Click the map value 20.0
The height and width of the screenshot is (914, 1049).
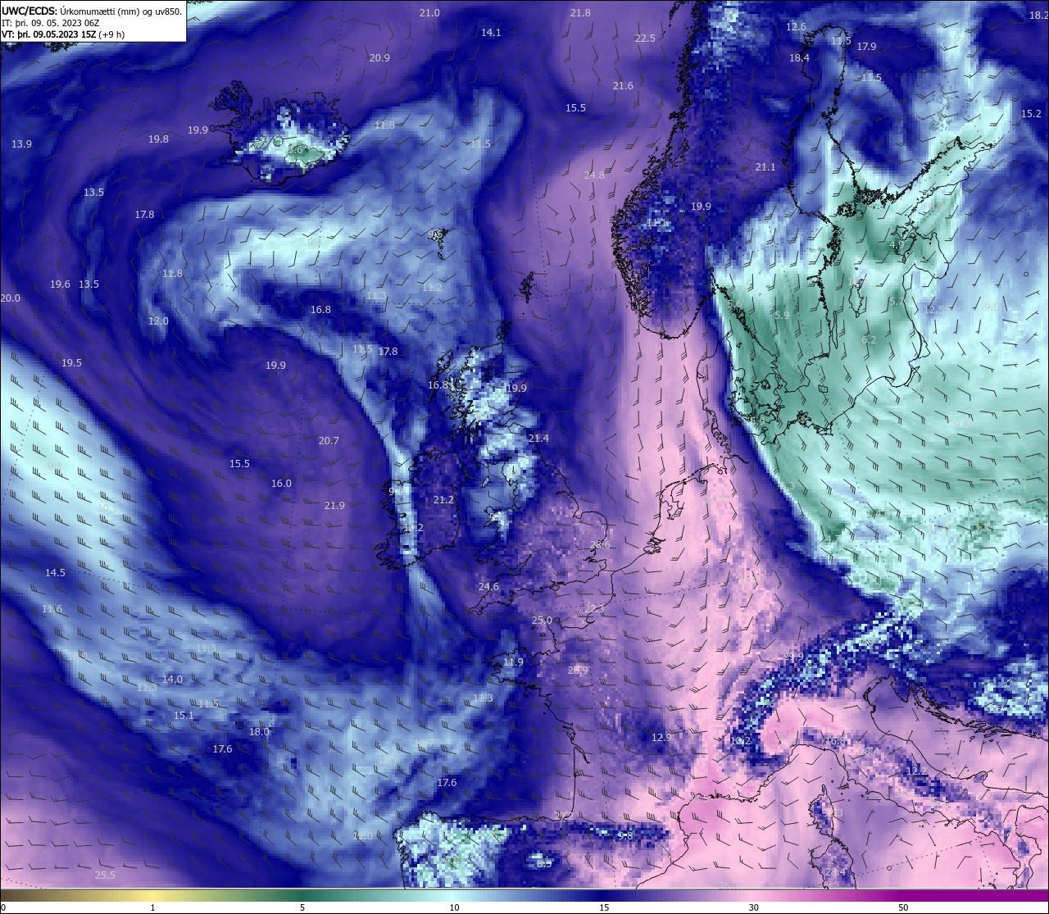point(10,298)
